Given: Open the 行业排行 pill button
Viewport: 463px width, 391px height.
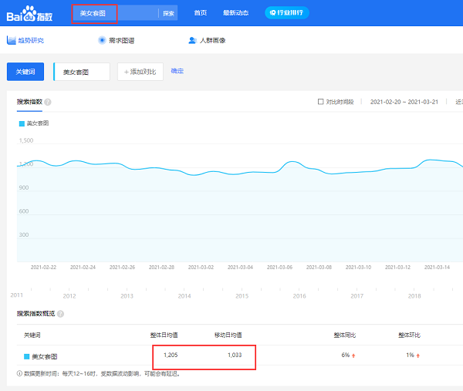Looking at the screenshot, I should (287, 12).
